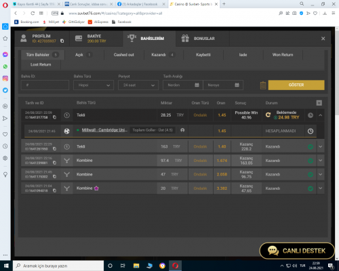339x271 pixels.
Task: Copy the profile ID number
Action: tap(62, 41)
